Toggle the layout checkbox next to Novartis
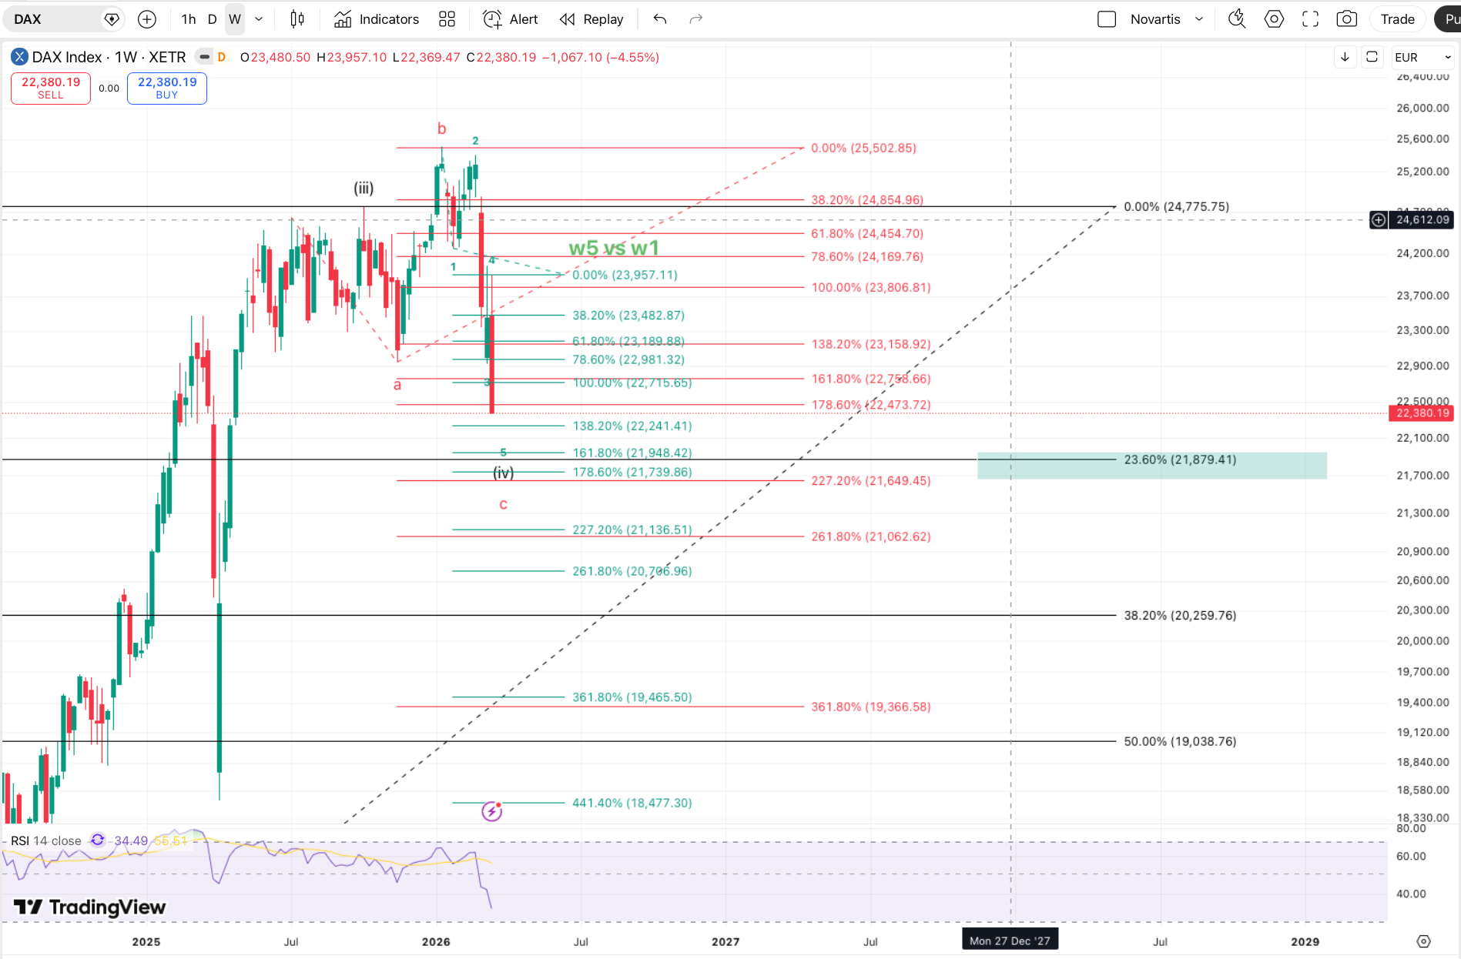Image resolution: width=1461 pixels, height=959 pixels. pyautogui.click(x=1107, y=19)
